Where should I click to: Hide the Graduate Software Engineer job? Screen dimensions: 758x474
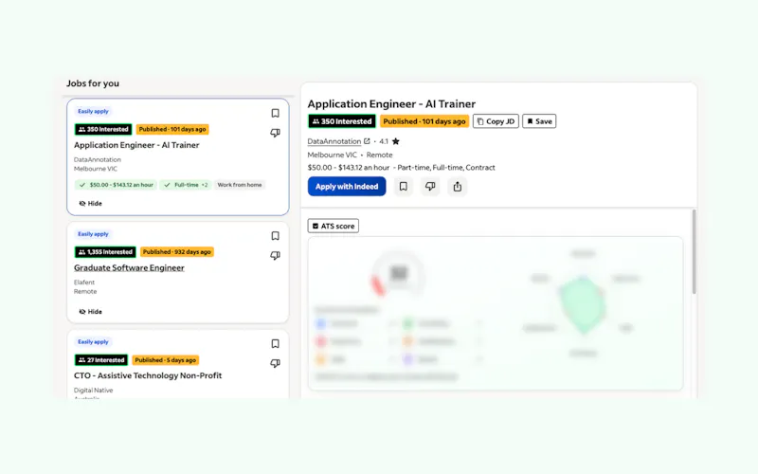click(x=90, y=312)
